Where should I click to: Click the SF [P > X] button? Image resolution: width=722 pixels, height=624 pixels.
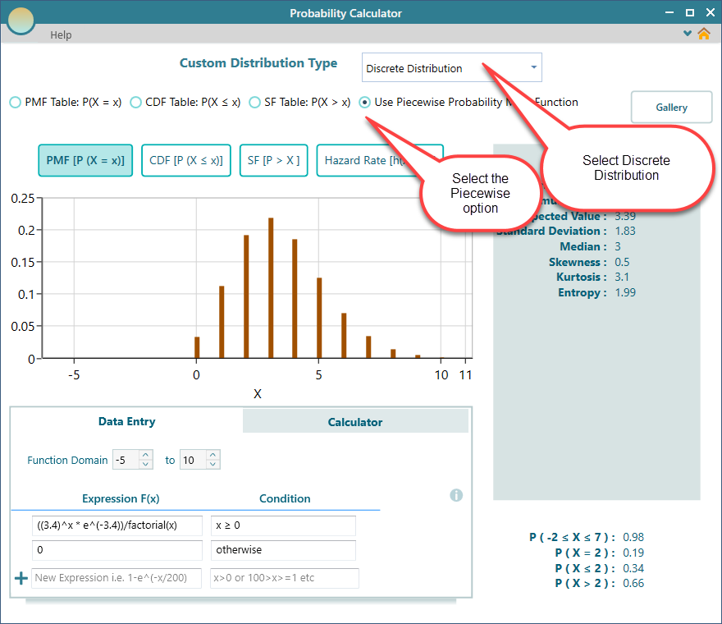point(274,160)
